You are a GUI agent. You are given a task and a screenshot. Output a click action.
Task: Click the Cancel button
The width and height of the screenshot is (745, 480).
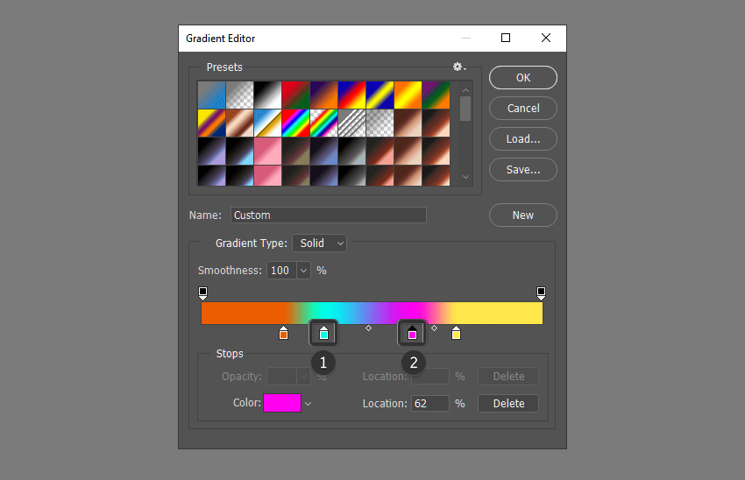coord(523,109)
